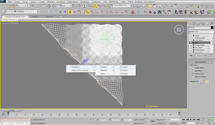215x125 pixels.
Task: Toggle Operate On polygons button
Action: point(207,81)
